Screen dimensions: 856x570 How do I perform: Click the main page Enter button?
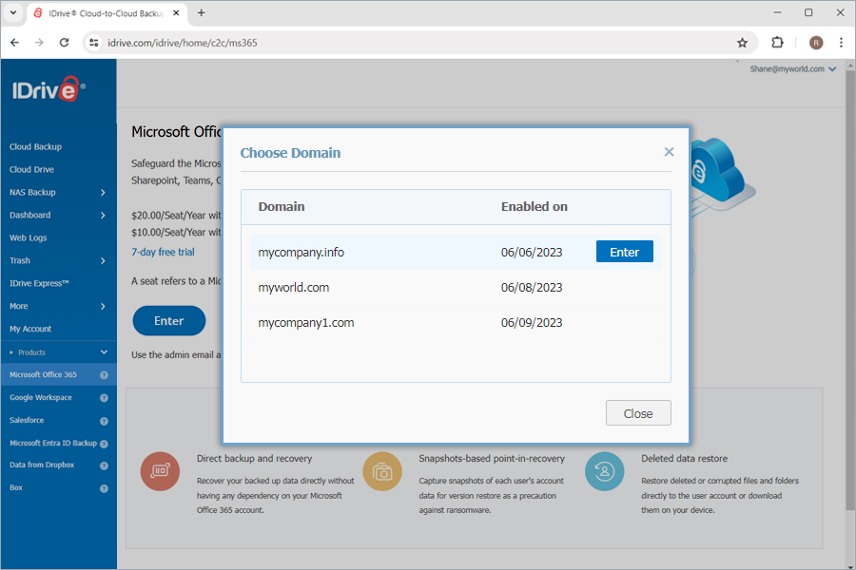pyautogui.click(x=168, y=321)
